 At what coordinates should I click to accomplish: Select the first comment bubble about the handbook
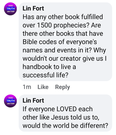click(x=66, y=42)
